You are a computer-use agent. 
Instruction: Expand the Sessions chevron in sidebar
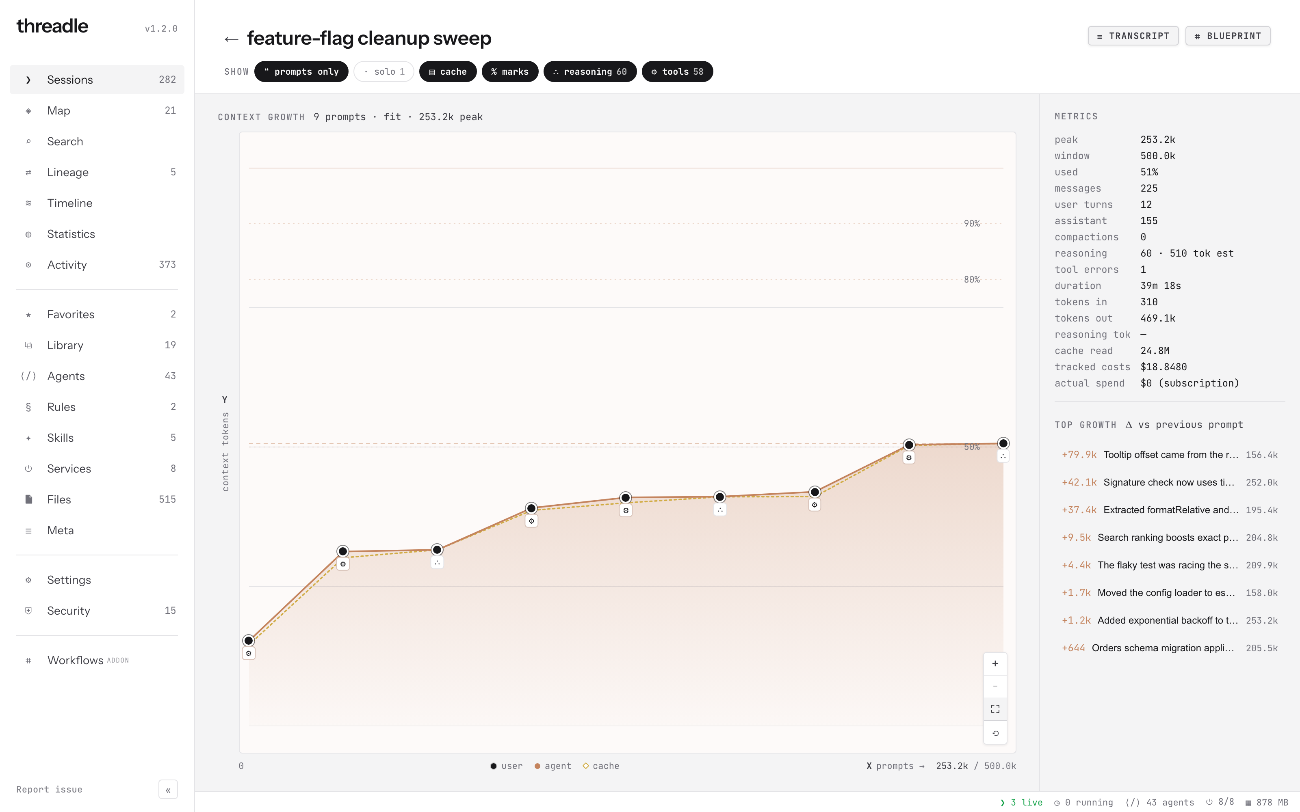pyautogui.click(x=28, y=80)
